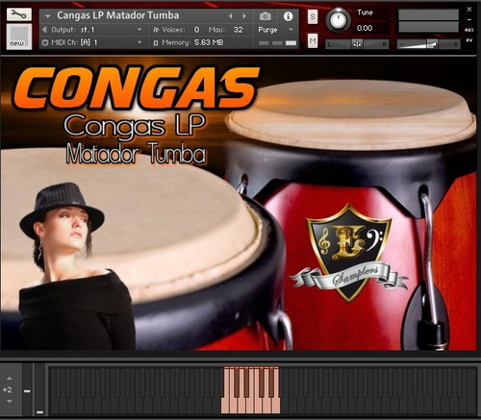Solo the instrument with S button

[x=313, y=16]
